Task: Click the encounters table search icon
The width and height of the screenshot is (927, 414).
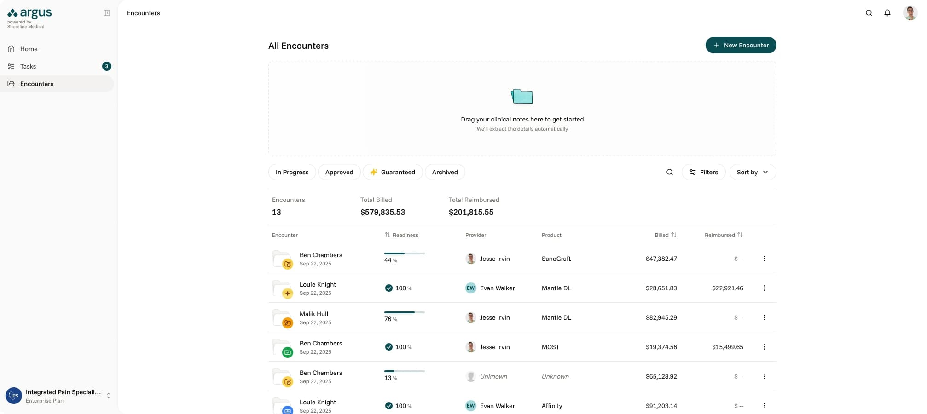Action: coord(669,172)
